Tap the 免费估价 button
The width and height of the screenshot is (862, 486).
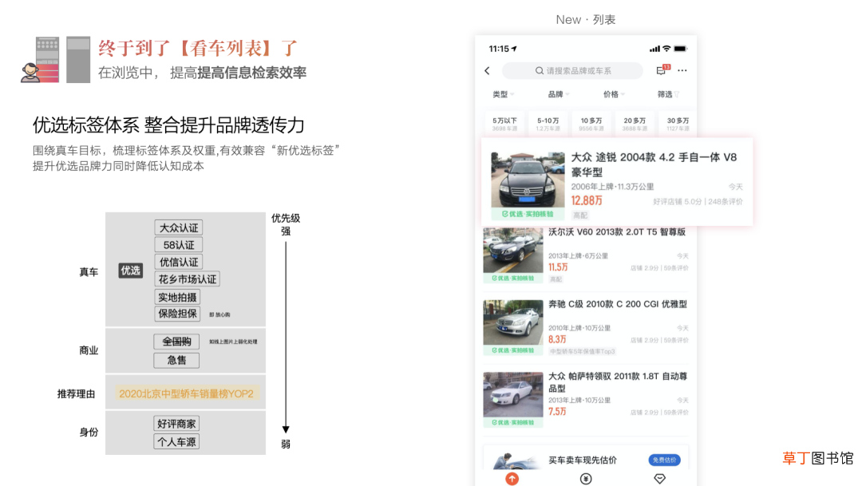[664, 460]
